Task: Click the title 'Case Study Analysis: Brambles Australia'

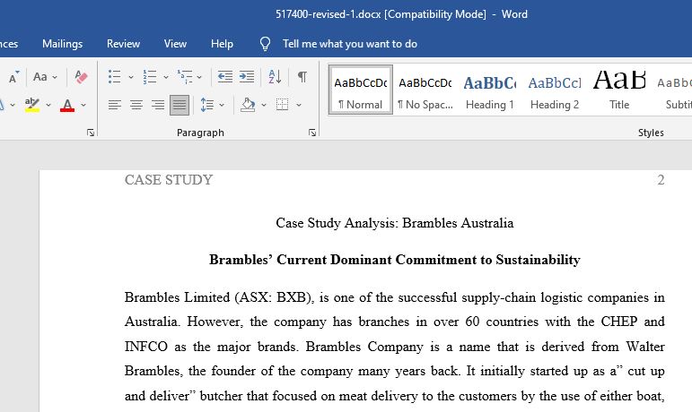Action: coord(395,223)
